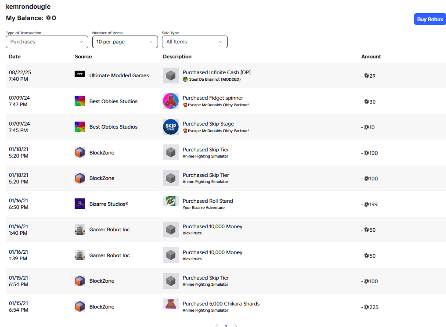
Task: Click the Bizarre Studios group icon
Action: click(x=80, y=204)
